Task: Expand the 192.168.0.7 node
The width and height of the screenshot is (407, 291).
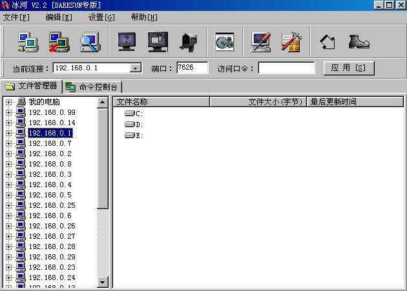Action: coord(8,143)
